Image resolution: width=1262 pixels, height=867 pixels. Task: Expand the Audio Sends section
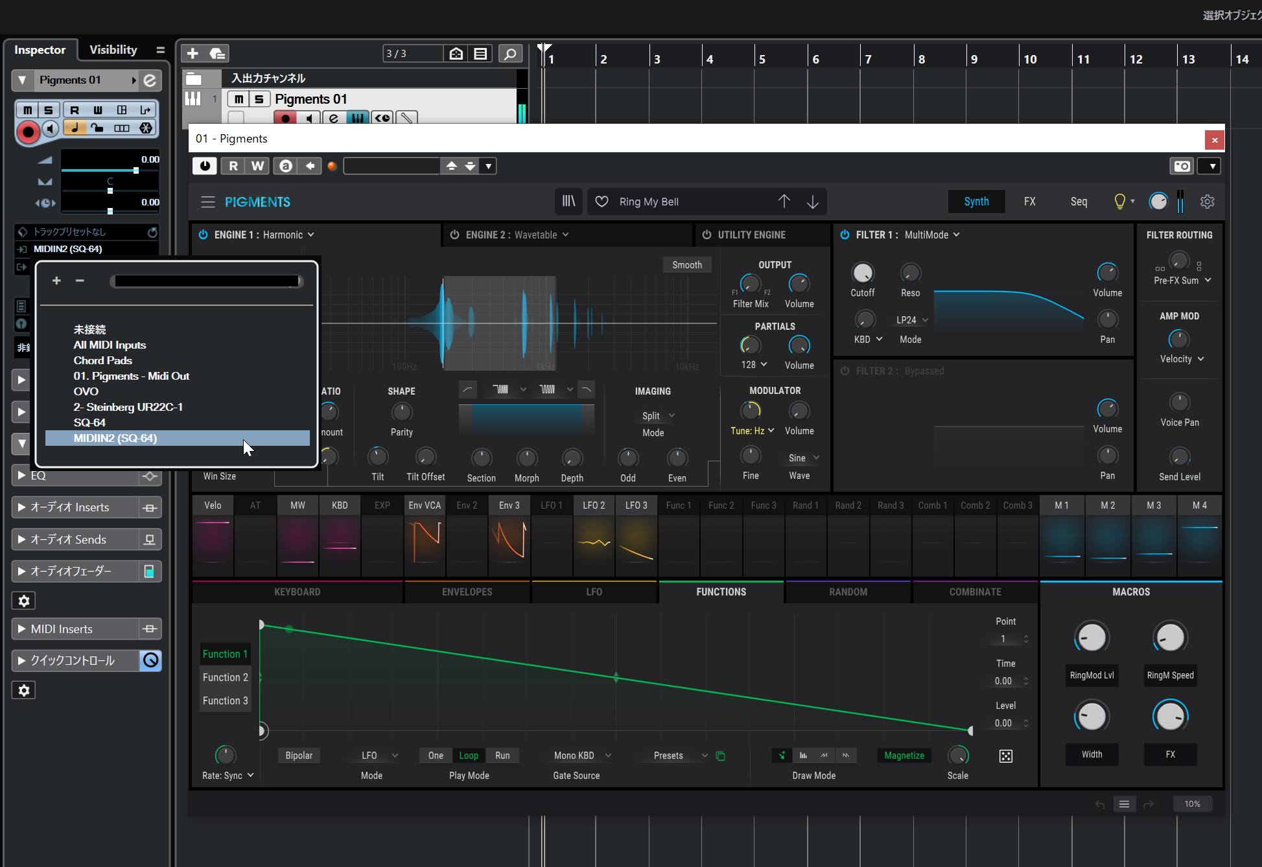21,540
